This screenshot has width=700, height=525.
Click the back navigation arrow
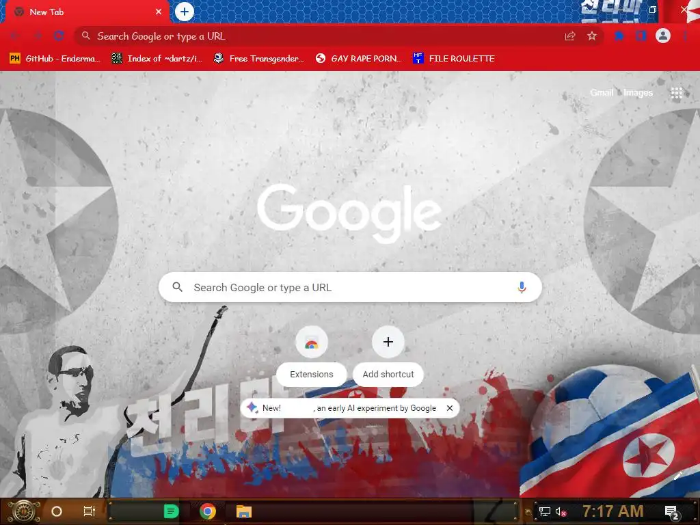tap(15, 36)
